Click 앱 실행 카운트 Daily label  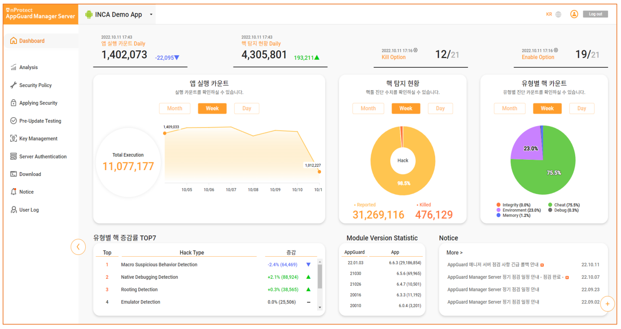[x=123, y=44]
